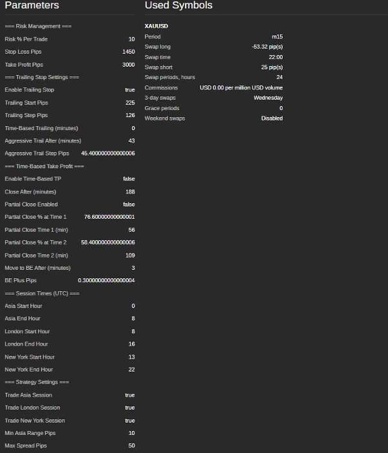The width and height of the screenshot is (388, 453).
Task: Click 3-day swaps value Wednesday
Action: (268, 98)
